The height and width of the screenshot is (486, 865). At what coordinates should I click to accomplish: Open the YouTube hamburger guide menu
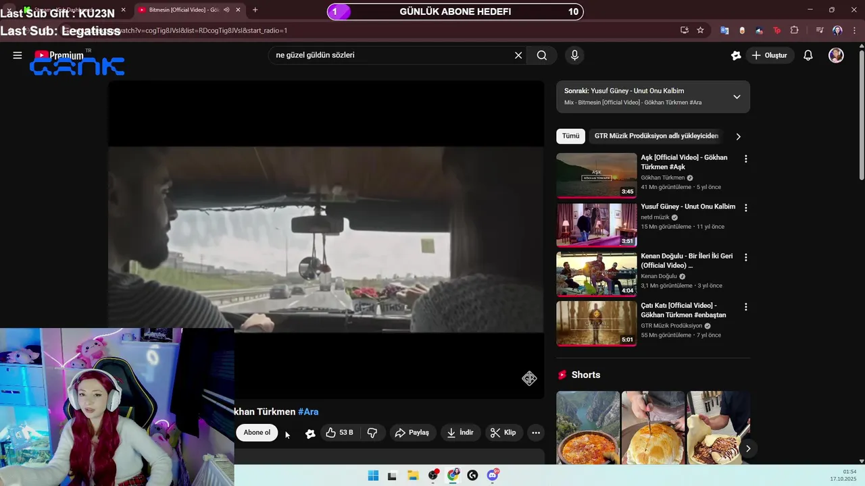click(x=18, y=55)
